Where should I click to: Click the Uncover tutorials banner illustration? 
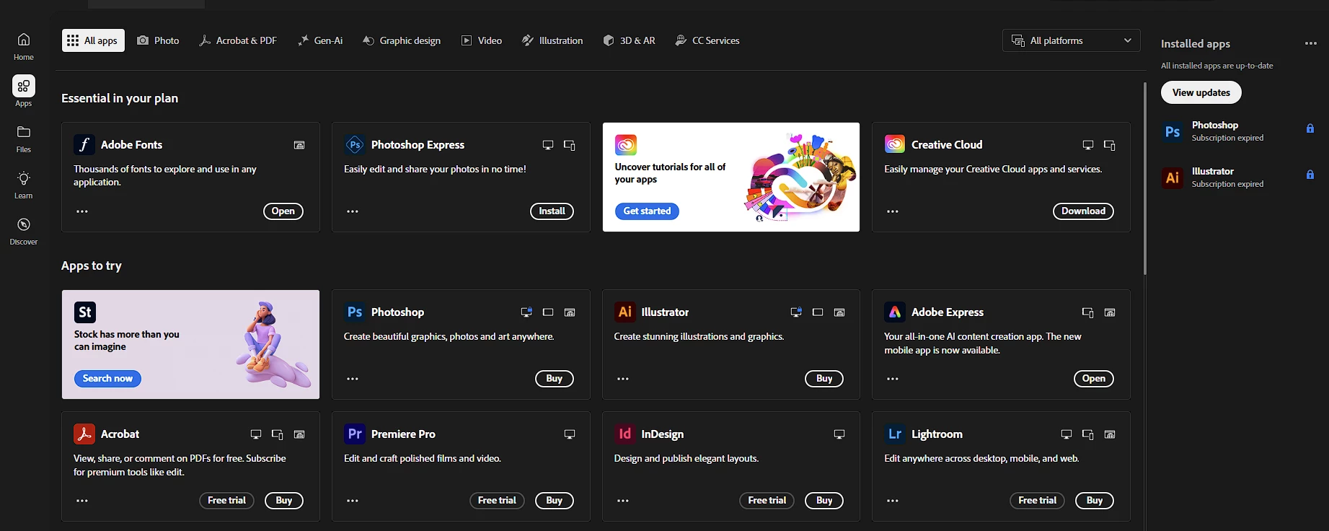[x=800, y=177]
